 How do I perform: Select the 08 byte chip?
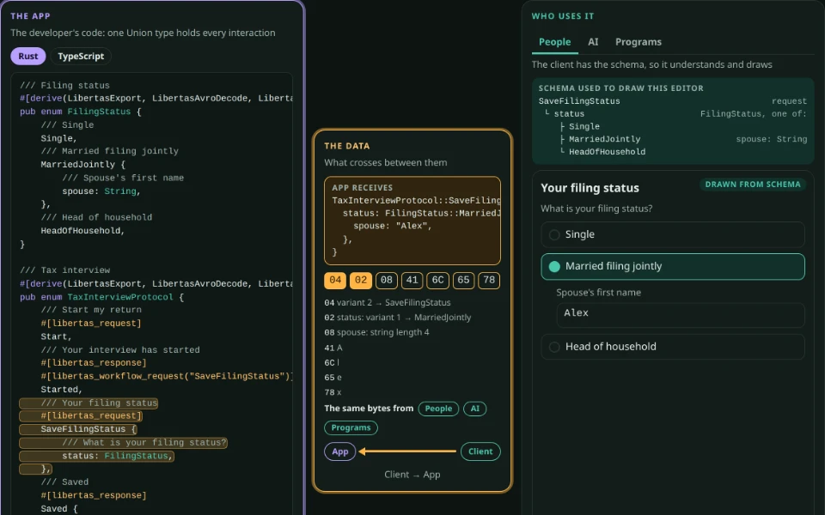[386, 280]
